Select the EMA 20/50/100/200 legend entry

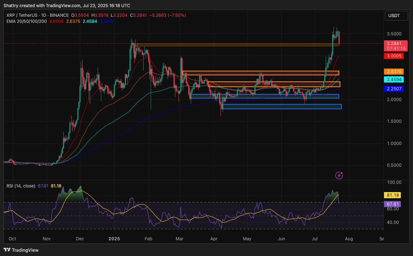26,21
